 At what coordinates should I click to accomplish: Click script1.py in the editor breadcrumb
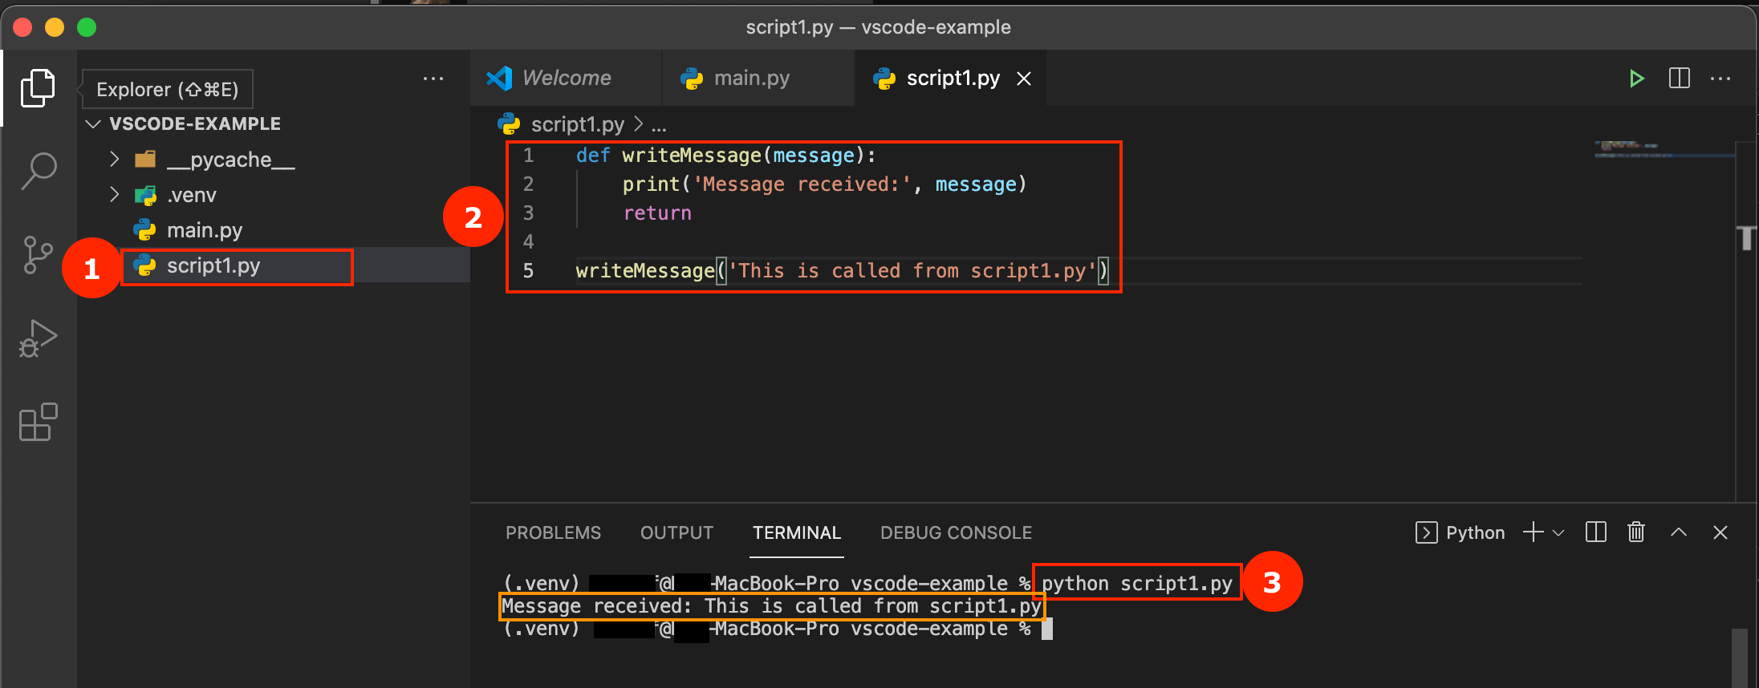pyautogui.click(x=577, y=124)
